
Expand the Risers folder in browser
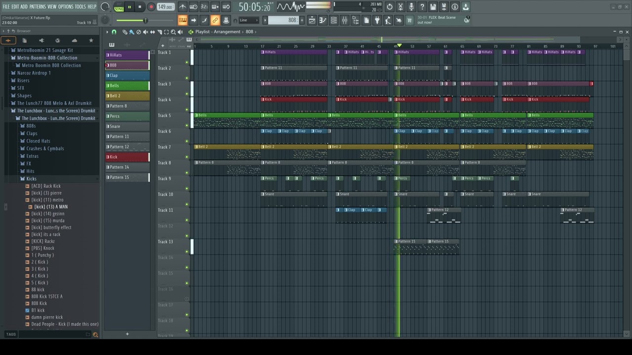click(23, 80)
